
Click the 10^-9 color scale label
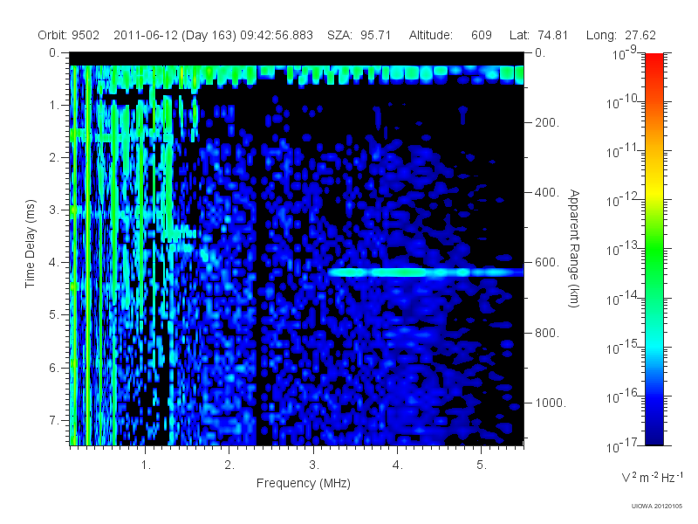click(x=625, y=53)
